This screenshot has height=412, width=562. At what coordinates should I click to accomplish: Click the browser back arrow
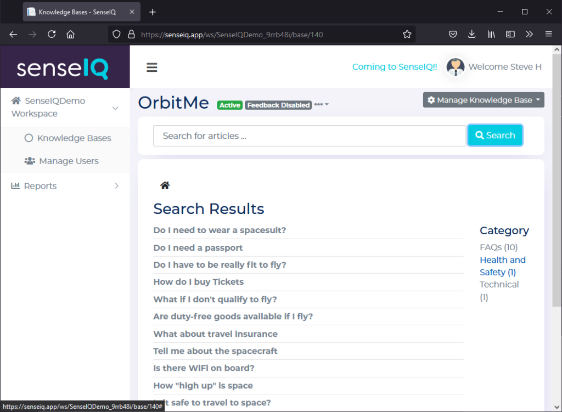pos(13,35)
